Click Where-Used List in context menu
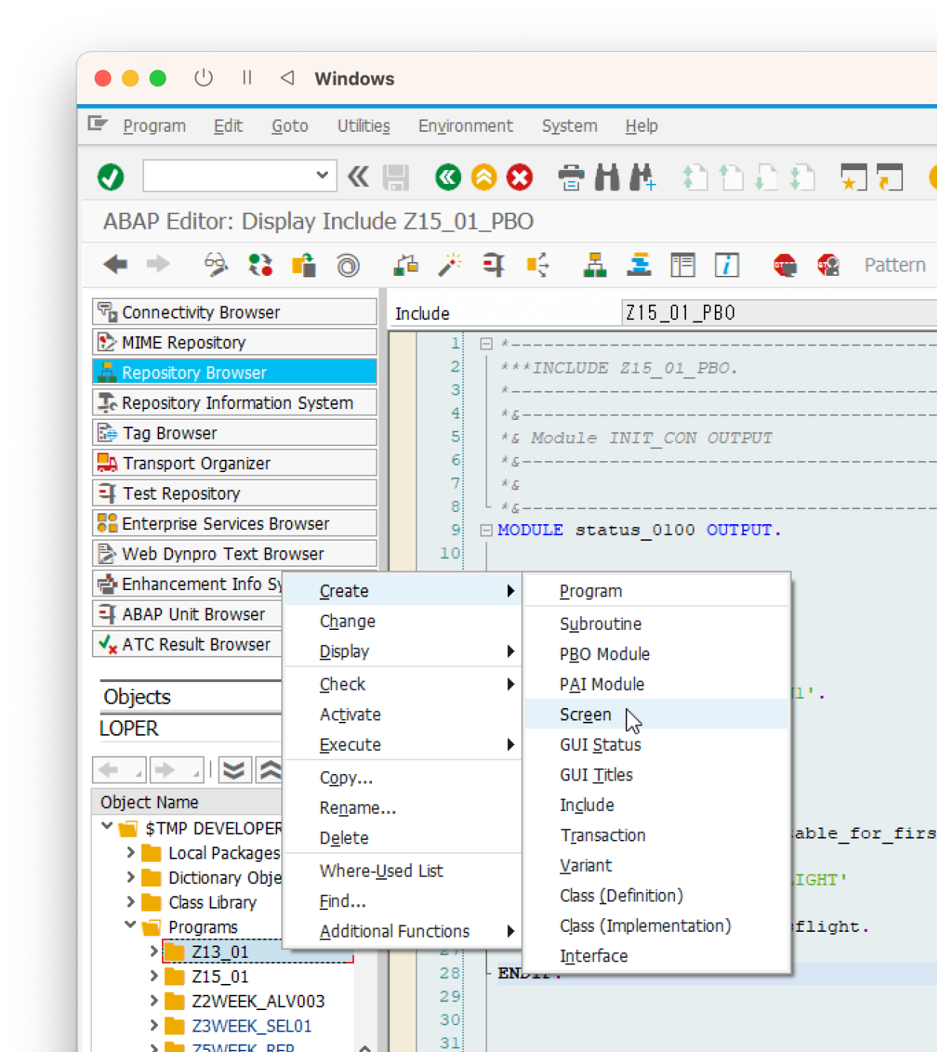Image resolution: width=937 pixels, height=1052 pixels. 403,871
